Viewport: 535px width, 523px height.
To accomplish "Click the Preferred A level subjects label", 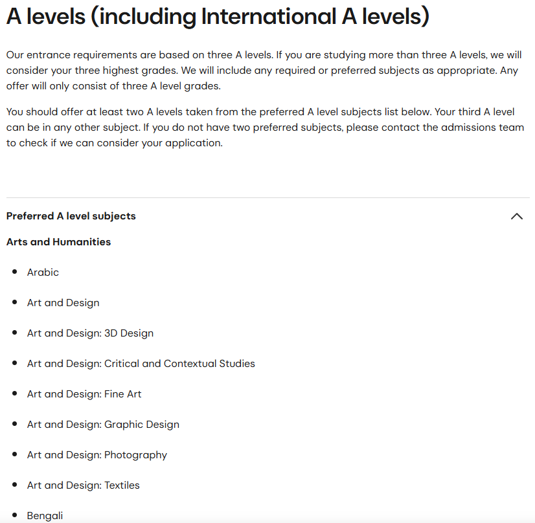I will pyautogui.click(x=71, y=216).
